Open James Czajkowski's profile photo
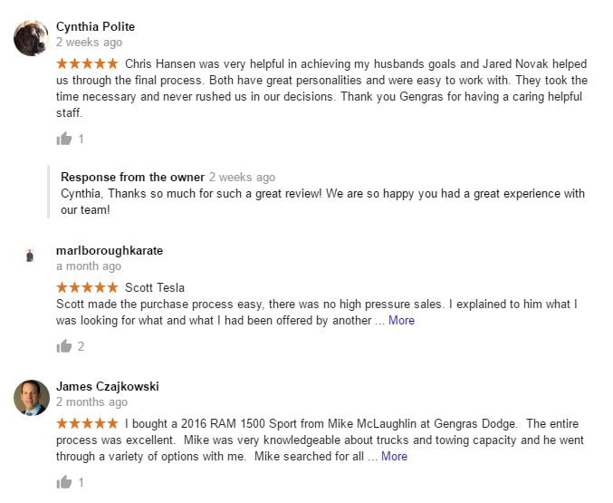 pos(31,397)
